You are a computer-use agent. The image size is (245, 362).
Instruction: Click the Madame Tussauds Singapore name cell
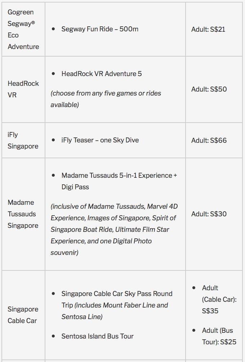point(23,214)
